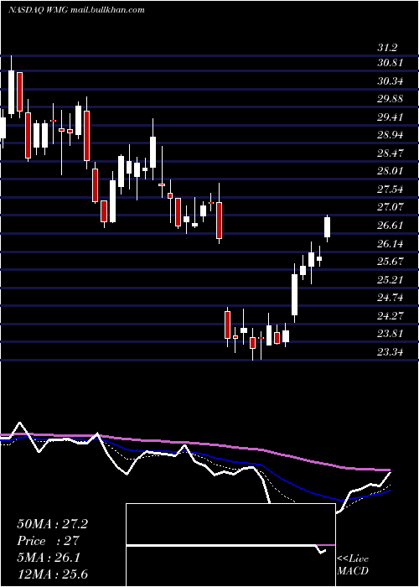
Task: Click the 30.81 price axis label
Action: pos(391,63)
